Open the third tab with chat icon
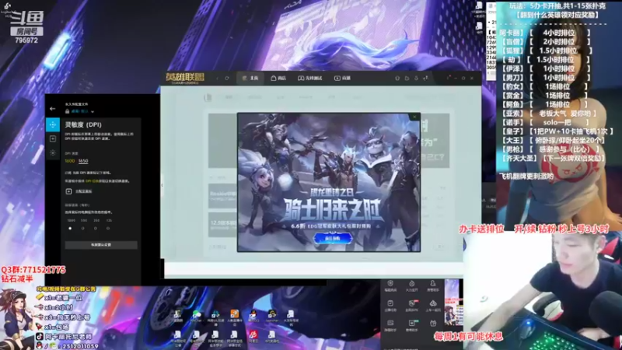622x350 pixels. pos(310,79)
